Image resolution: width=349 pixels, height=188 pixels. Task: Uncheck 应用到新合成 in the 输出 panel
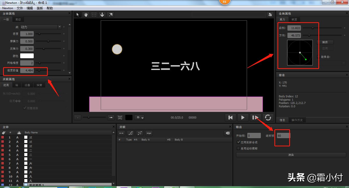point(238,142)
